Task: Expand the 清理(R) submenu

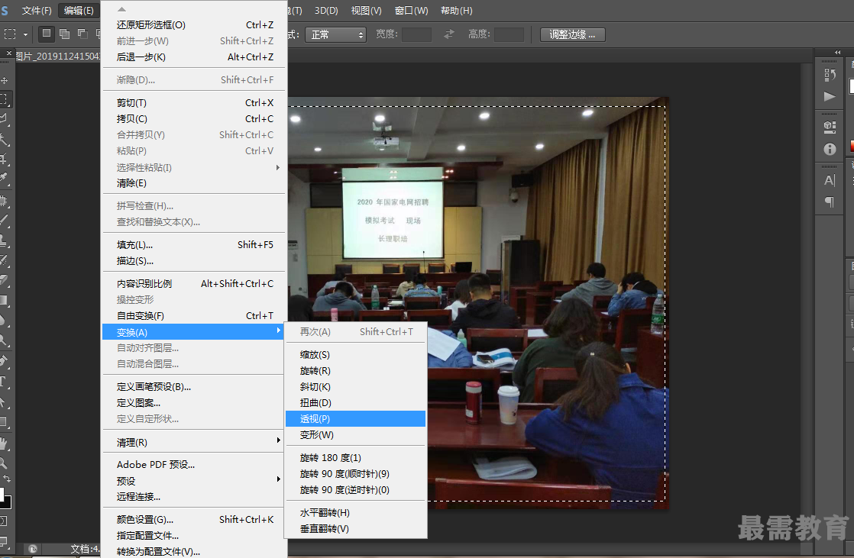Action: [194, 443]
